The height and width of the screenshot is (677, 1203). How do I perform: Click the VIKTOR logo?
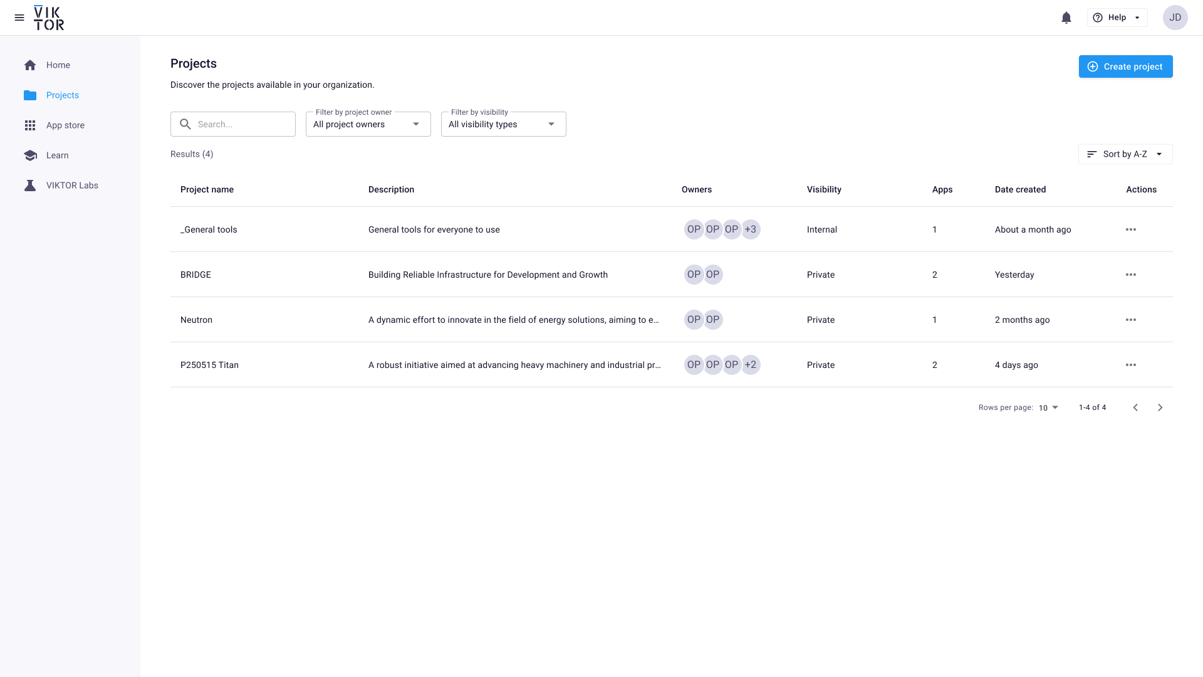pyautogui.click(x=49, y=18)
